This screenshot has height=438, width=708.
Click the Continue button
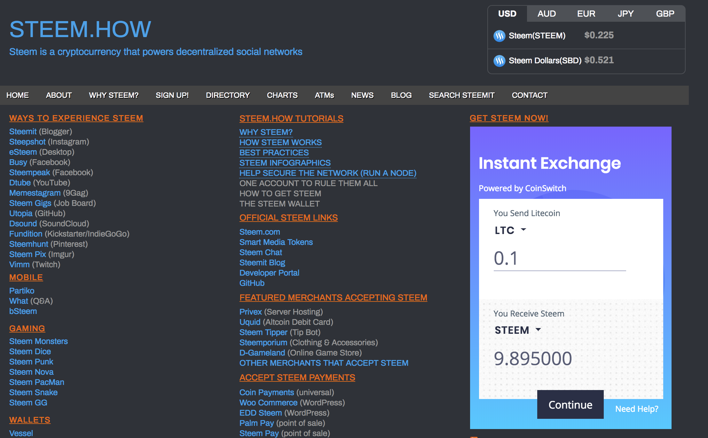coord(570,404)
